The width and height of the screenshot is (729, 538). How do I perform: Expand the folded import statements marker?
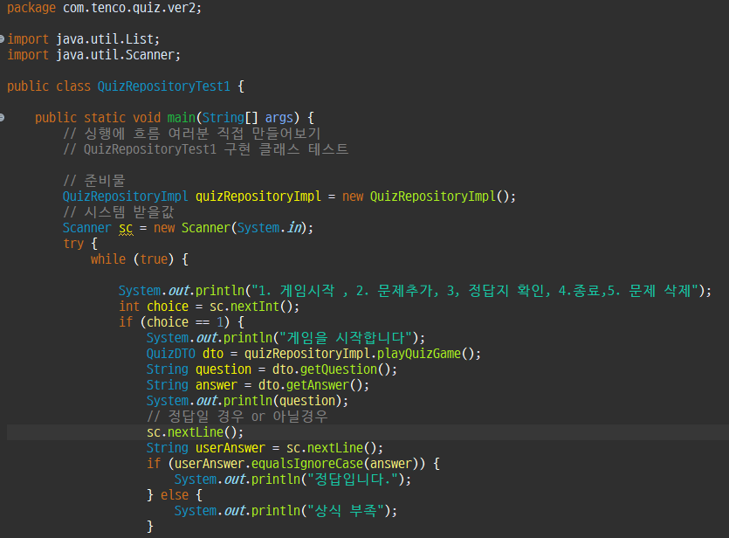pos(2,38)
